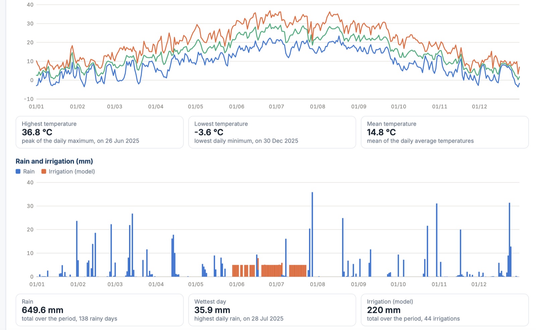Toggle the Rain series via its legend label
The height and width of the screenshot is (330, 536).
pyautogui.click(x=29, y=172)
